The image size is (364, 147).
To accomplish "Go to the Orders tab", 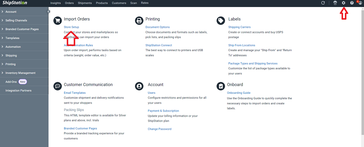I will point(69,3).
